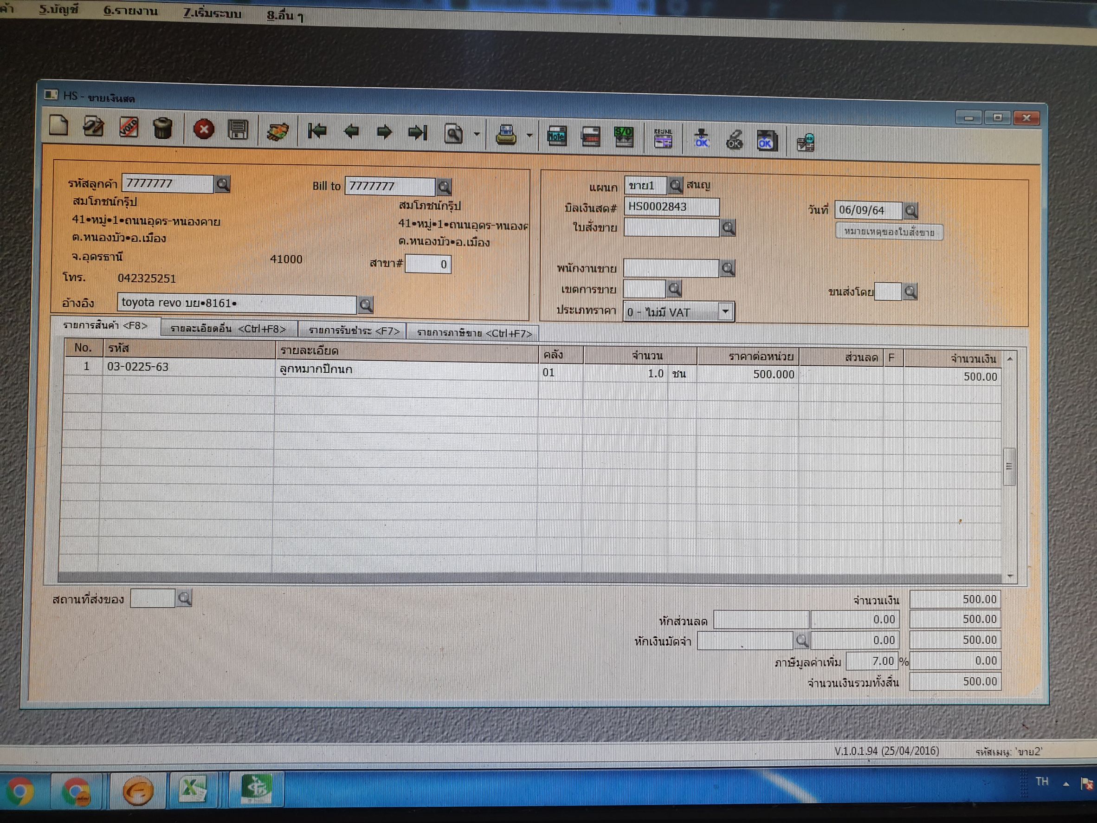Click the reference field lookup magnifier
Screen dimensions: 1097x823
[x=366, y=305]
